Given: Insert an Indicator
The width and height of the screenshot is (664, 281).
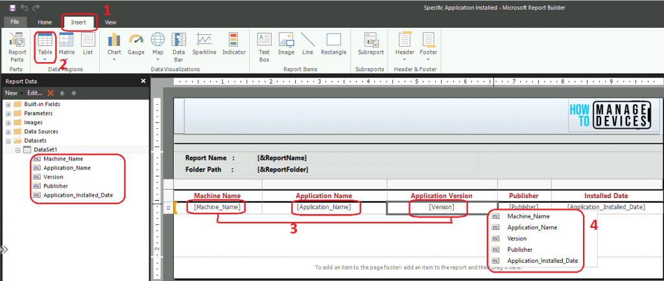Looking at the screenshot, I should pyautogui.click(x=233, y=44).
